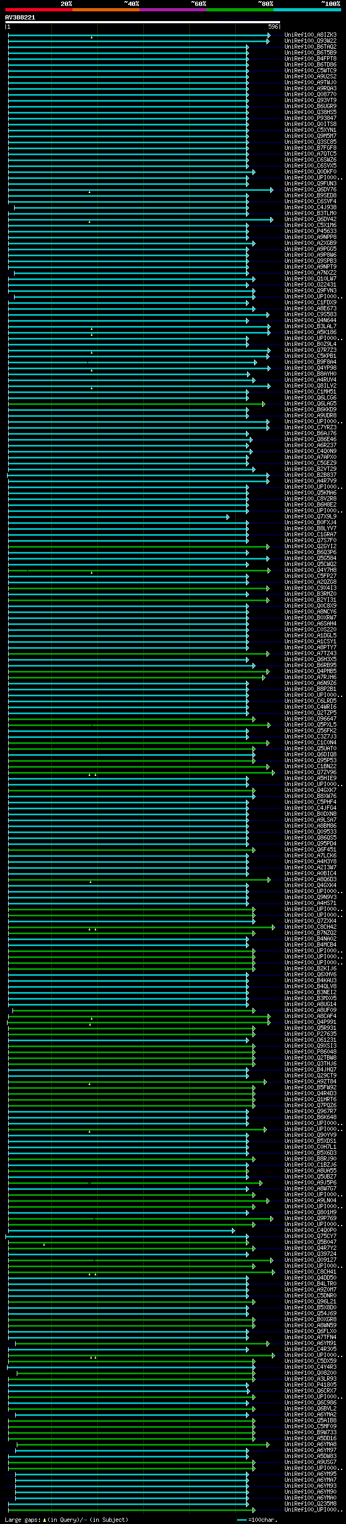The image size is (346, 1524).
Task: Click the UniRef100_C8CH42 green alignment arrowhead
Action: [x=273, y=928]
